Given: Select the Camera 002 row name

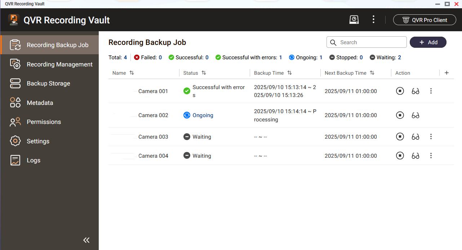Looking at the screenshot, I should (153, 115).
